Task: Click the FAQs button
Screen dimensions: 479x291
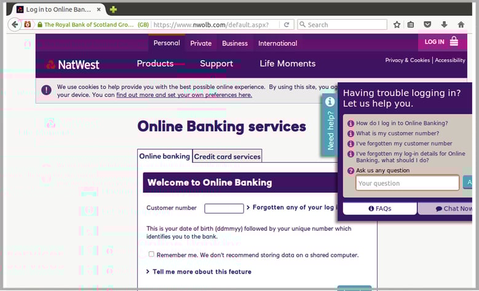Action: 380,209
